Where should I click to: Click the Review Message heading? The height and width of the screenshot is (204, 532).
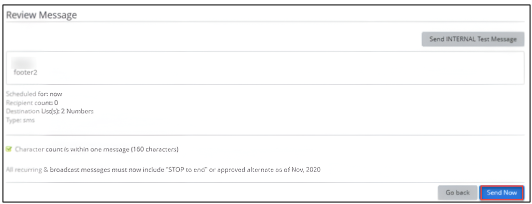coord(41,15)
